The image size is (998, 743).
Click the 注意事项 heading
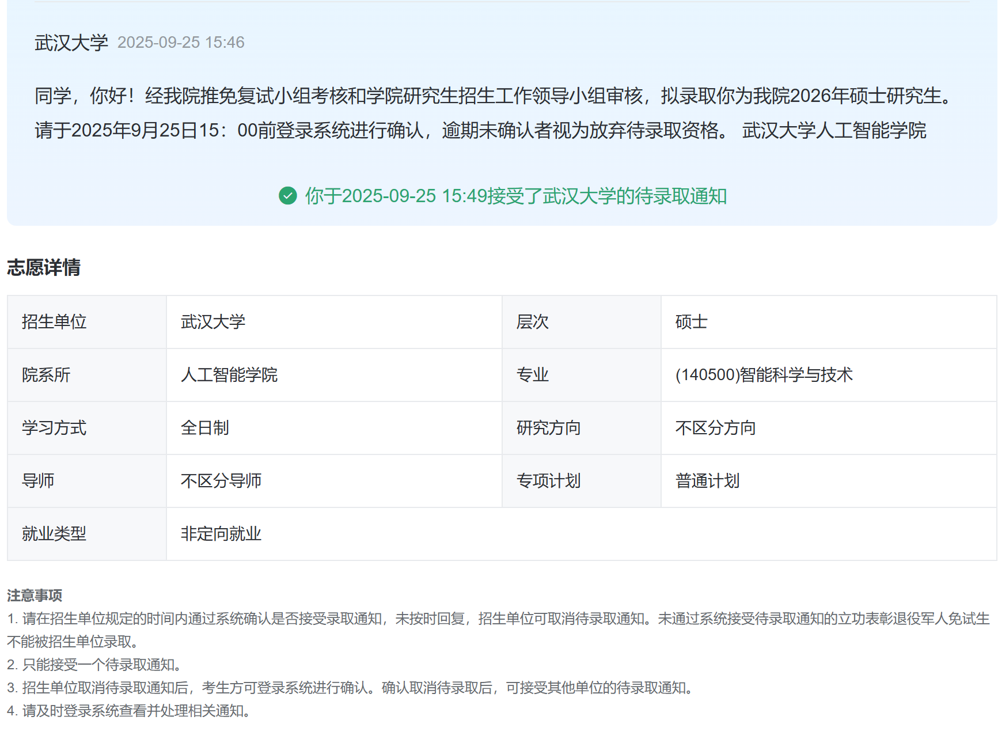tap(35, 595)
